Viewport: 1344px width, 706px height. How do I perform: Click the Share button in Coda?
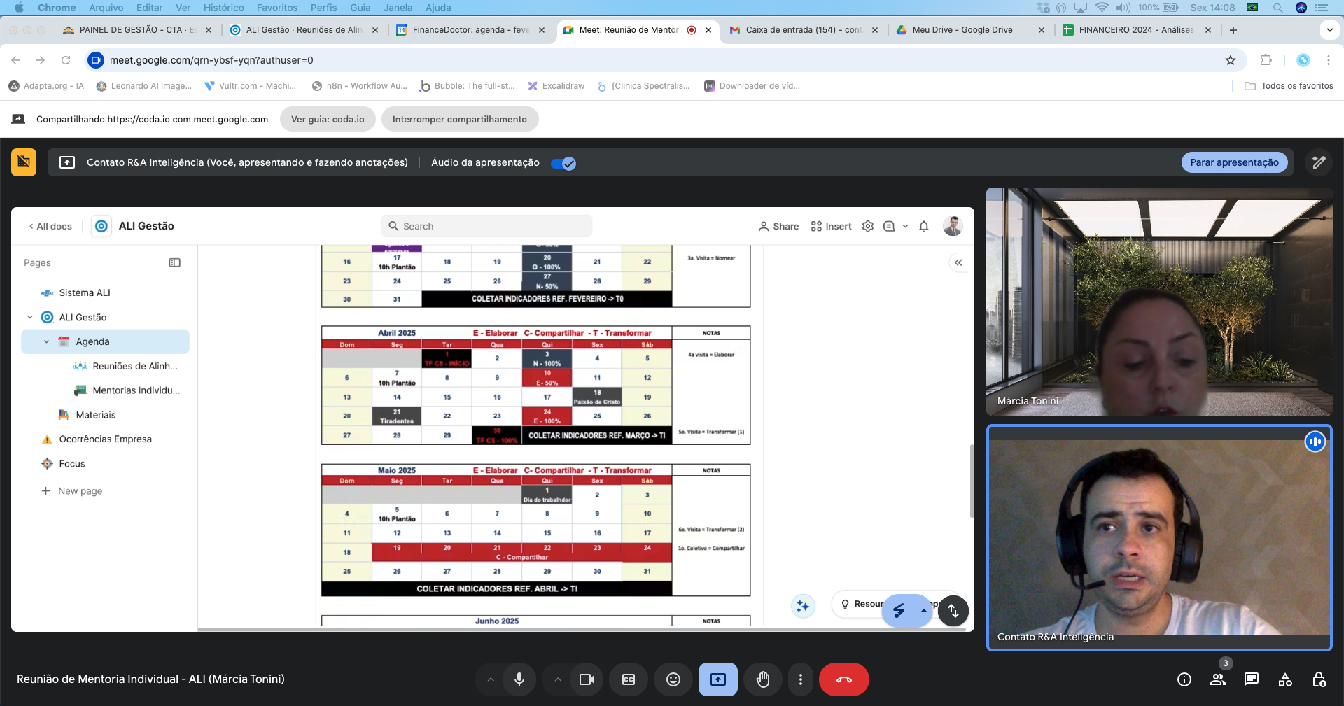tap(778, 226)
